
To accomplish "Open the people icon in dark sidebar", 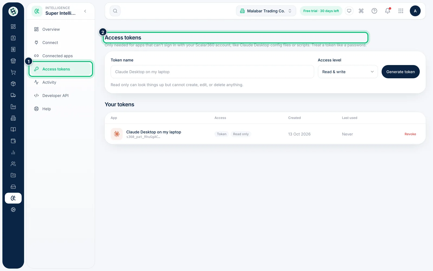I will 13,164.
